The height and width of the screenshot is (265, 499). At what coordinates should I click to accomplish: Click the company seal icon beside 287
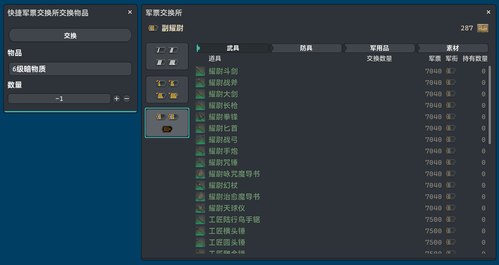483,28
